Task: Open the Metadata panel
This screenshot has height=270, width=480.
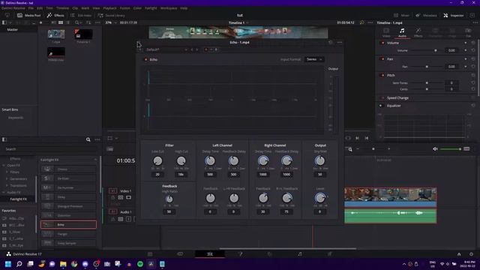Action: (427, 15)
